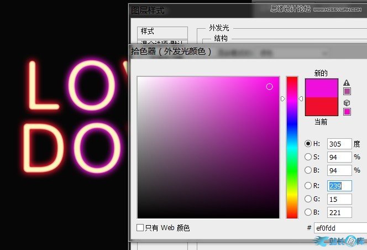Image resolution: width=367 pixels, height=250 pixels.
Task: Select 样式 in the layer style list
Action: pos(147,32)
